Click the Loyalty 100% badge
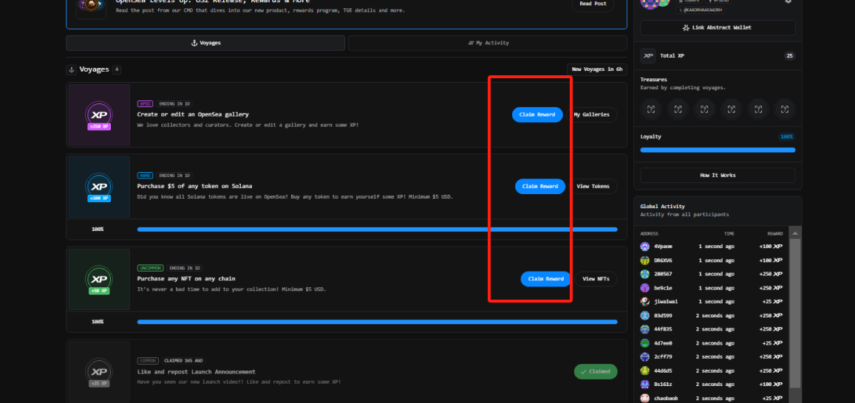 [787, 137]
